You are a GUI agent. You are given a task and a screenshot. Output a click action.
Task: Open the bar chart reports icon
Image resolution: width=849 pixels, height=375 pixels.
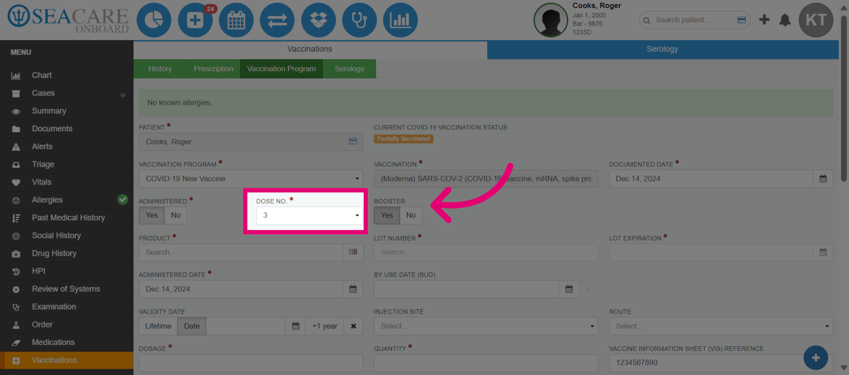[x=400, y=20]
